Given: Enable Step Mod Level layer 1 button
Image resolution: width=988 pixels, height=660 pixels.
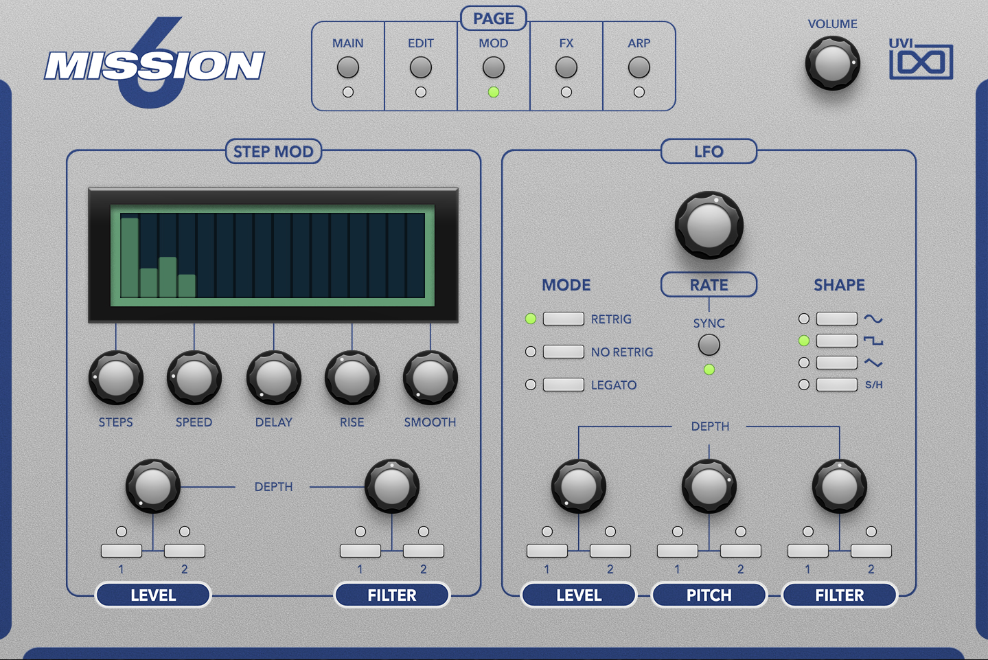Looking at the screenshot, I should [122, 550].
